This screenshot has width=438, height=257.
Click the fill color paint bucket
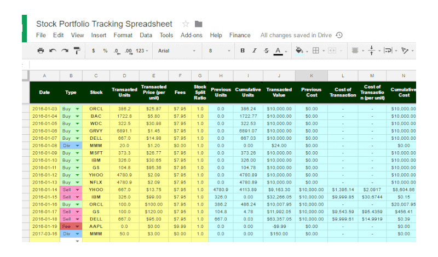pos(299,50)
